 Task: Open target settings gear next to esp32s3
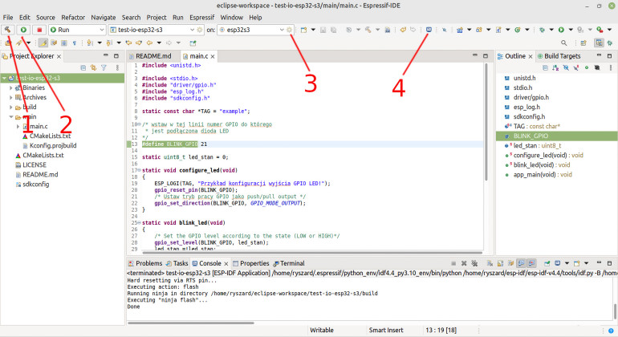(x=290, y=30)
